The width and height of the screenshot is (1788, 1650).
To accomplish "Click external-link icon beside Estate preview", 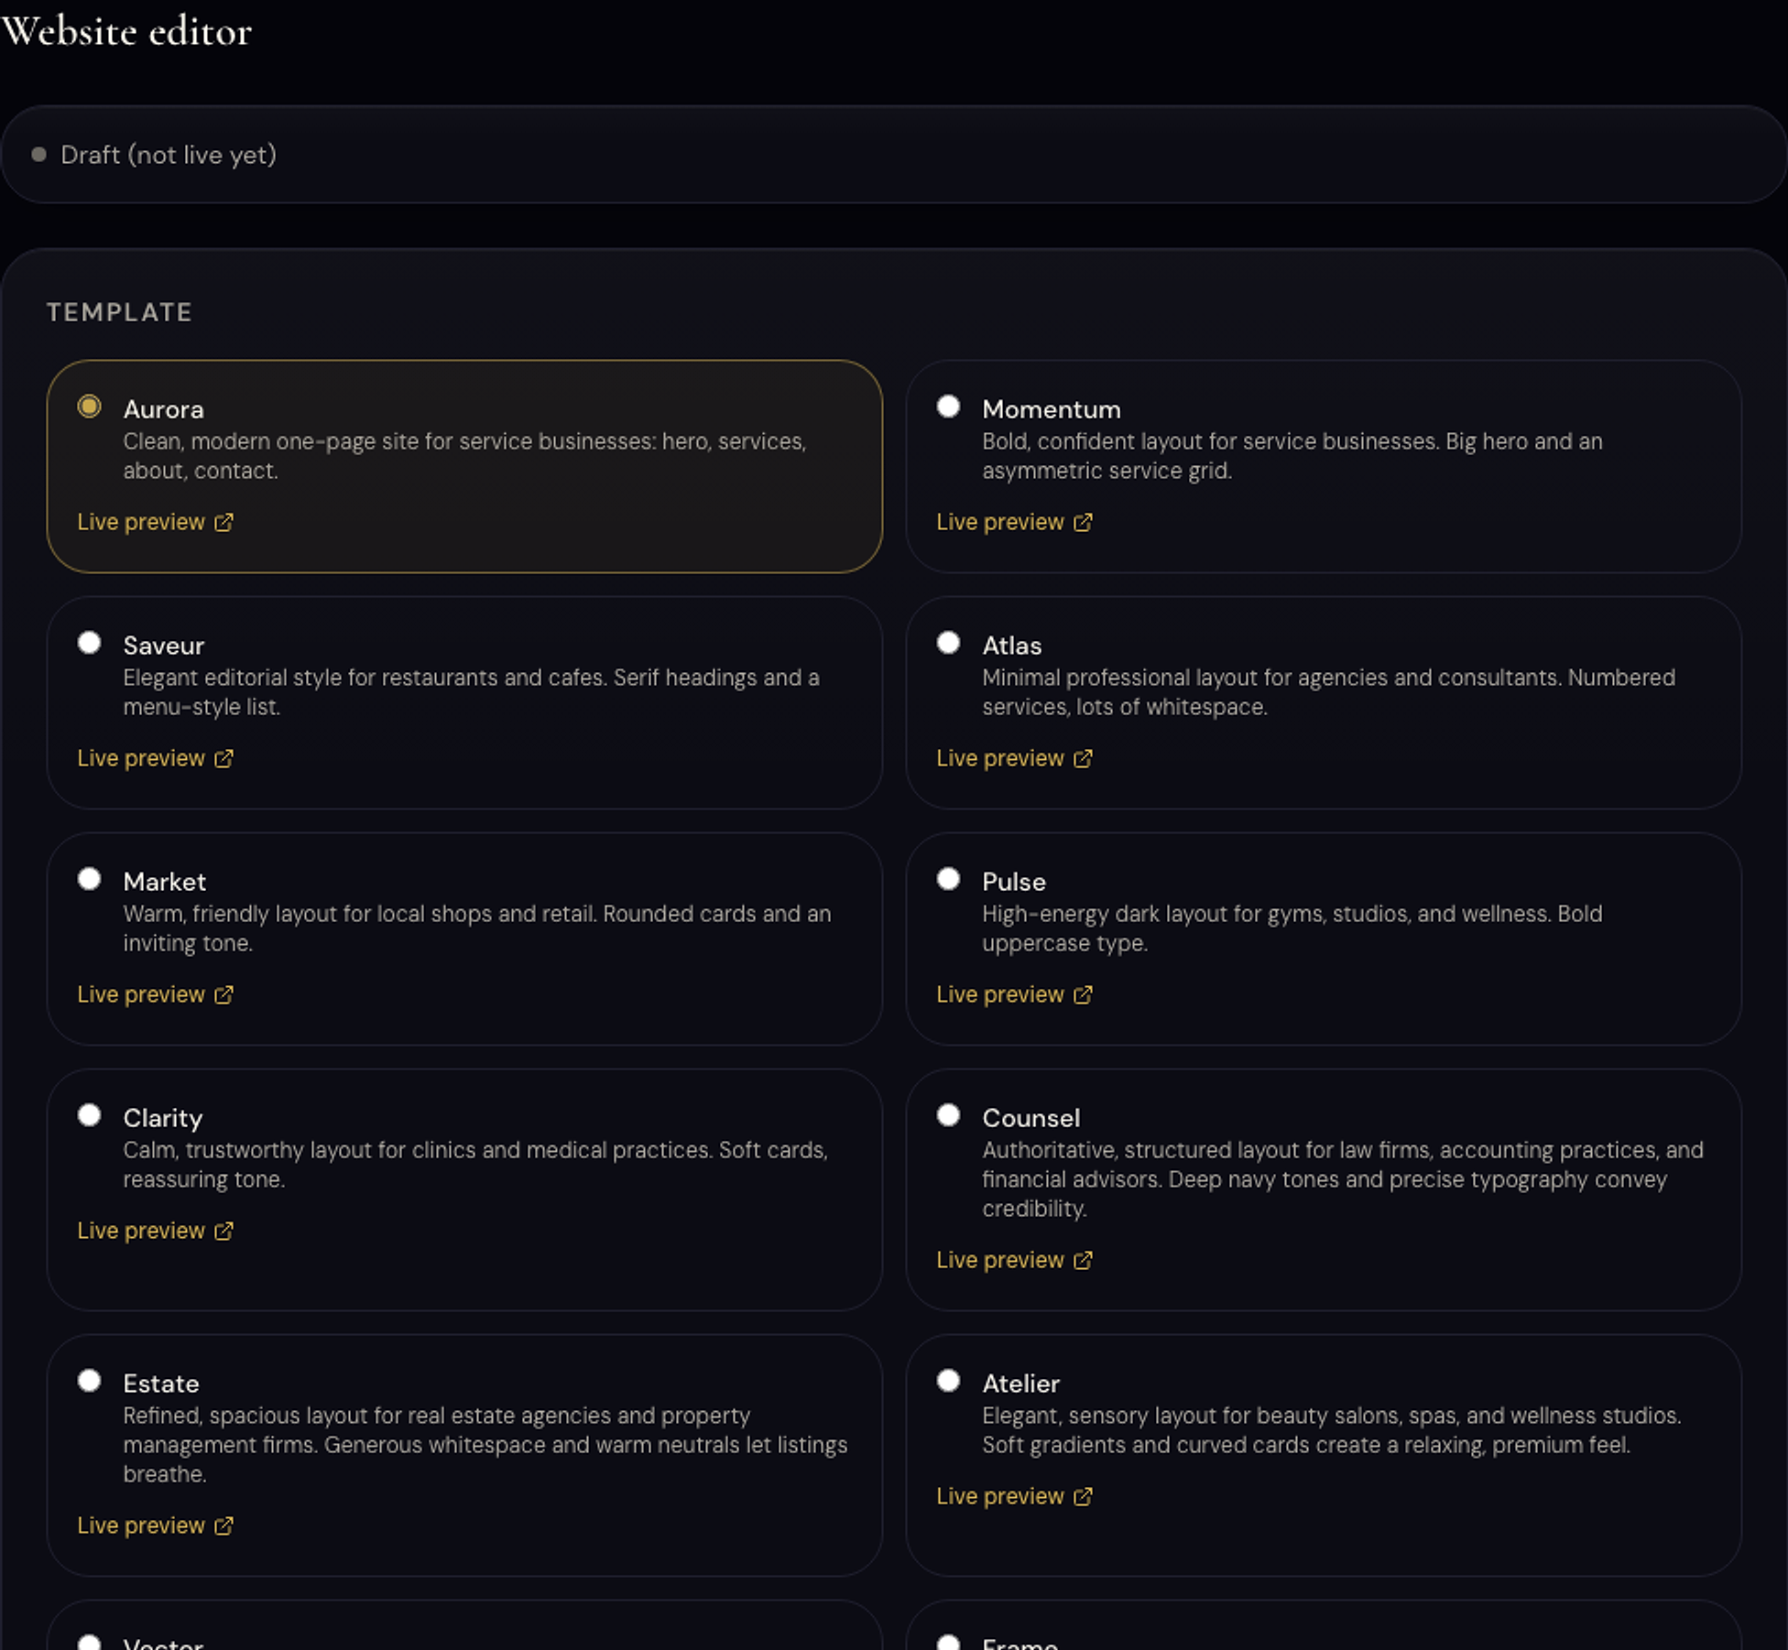I will (x=223, y=1525).
